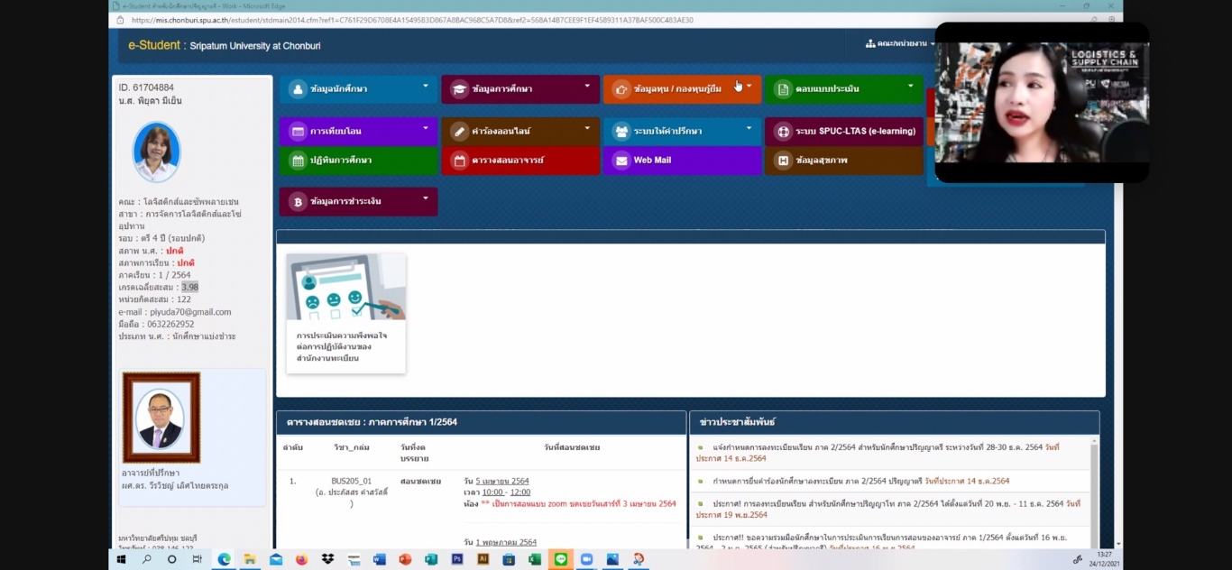Open Dropbox from the taskbar
1232x570 pixels.
(x=327, y=559)
